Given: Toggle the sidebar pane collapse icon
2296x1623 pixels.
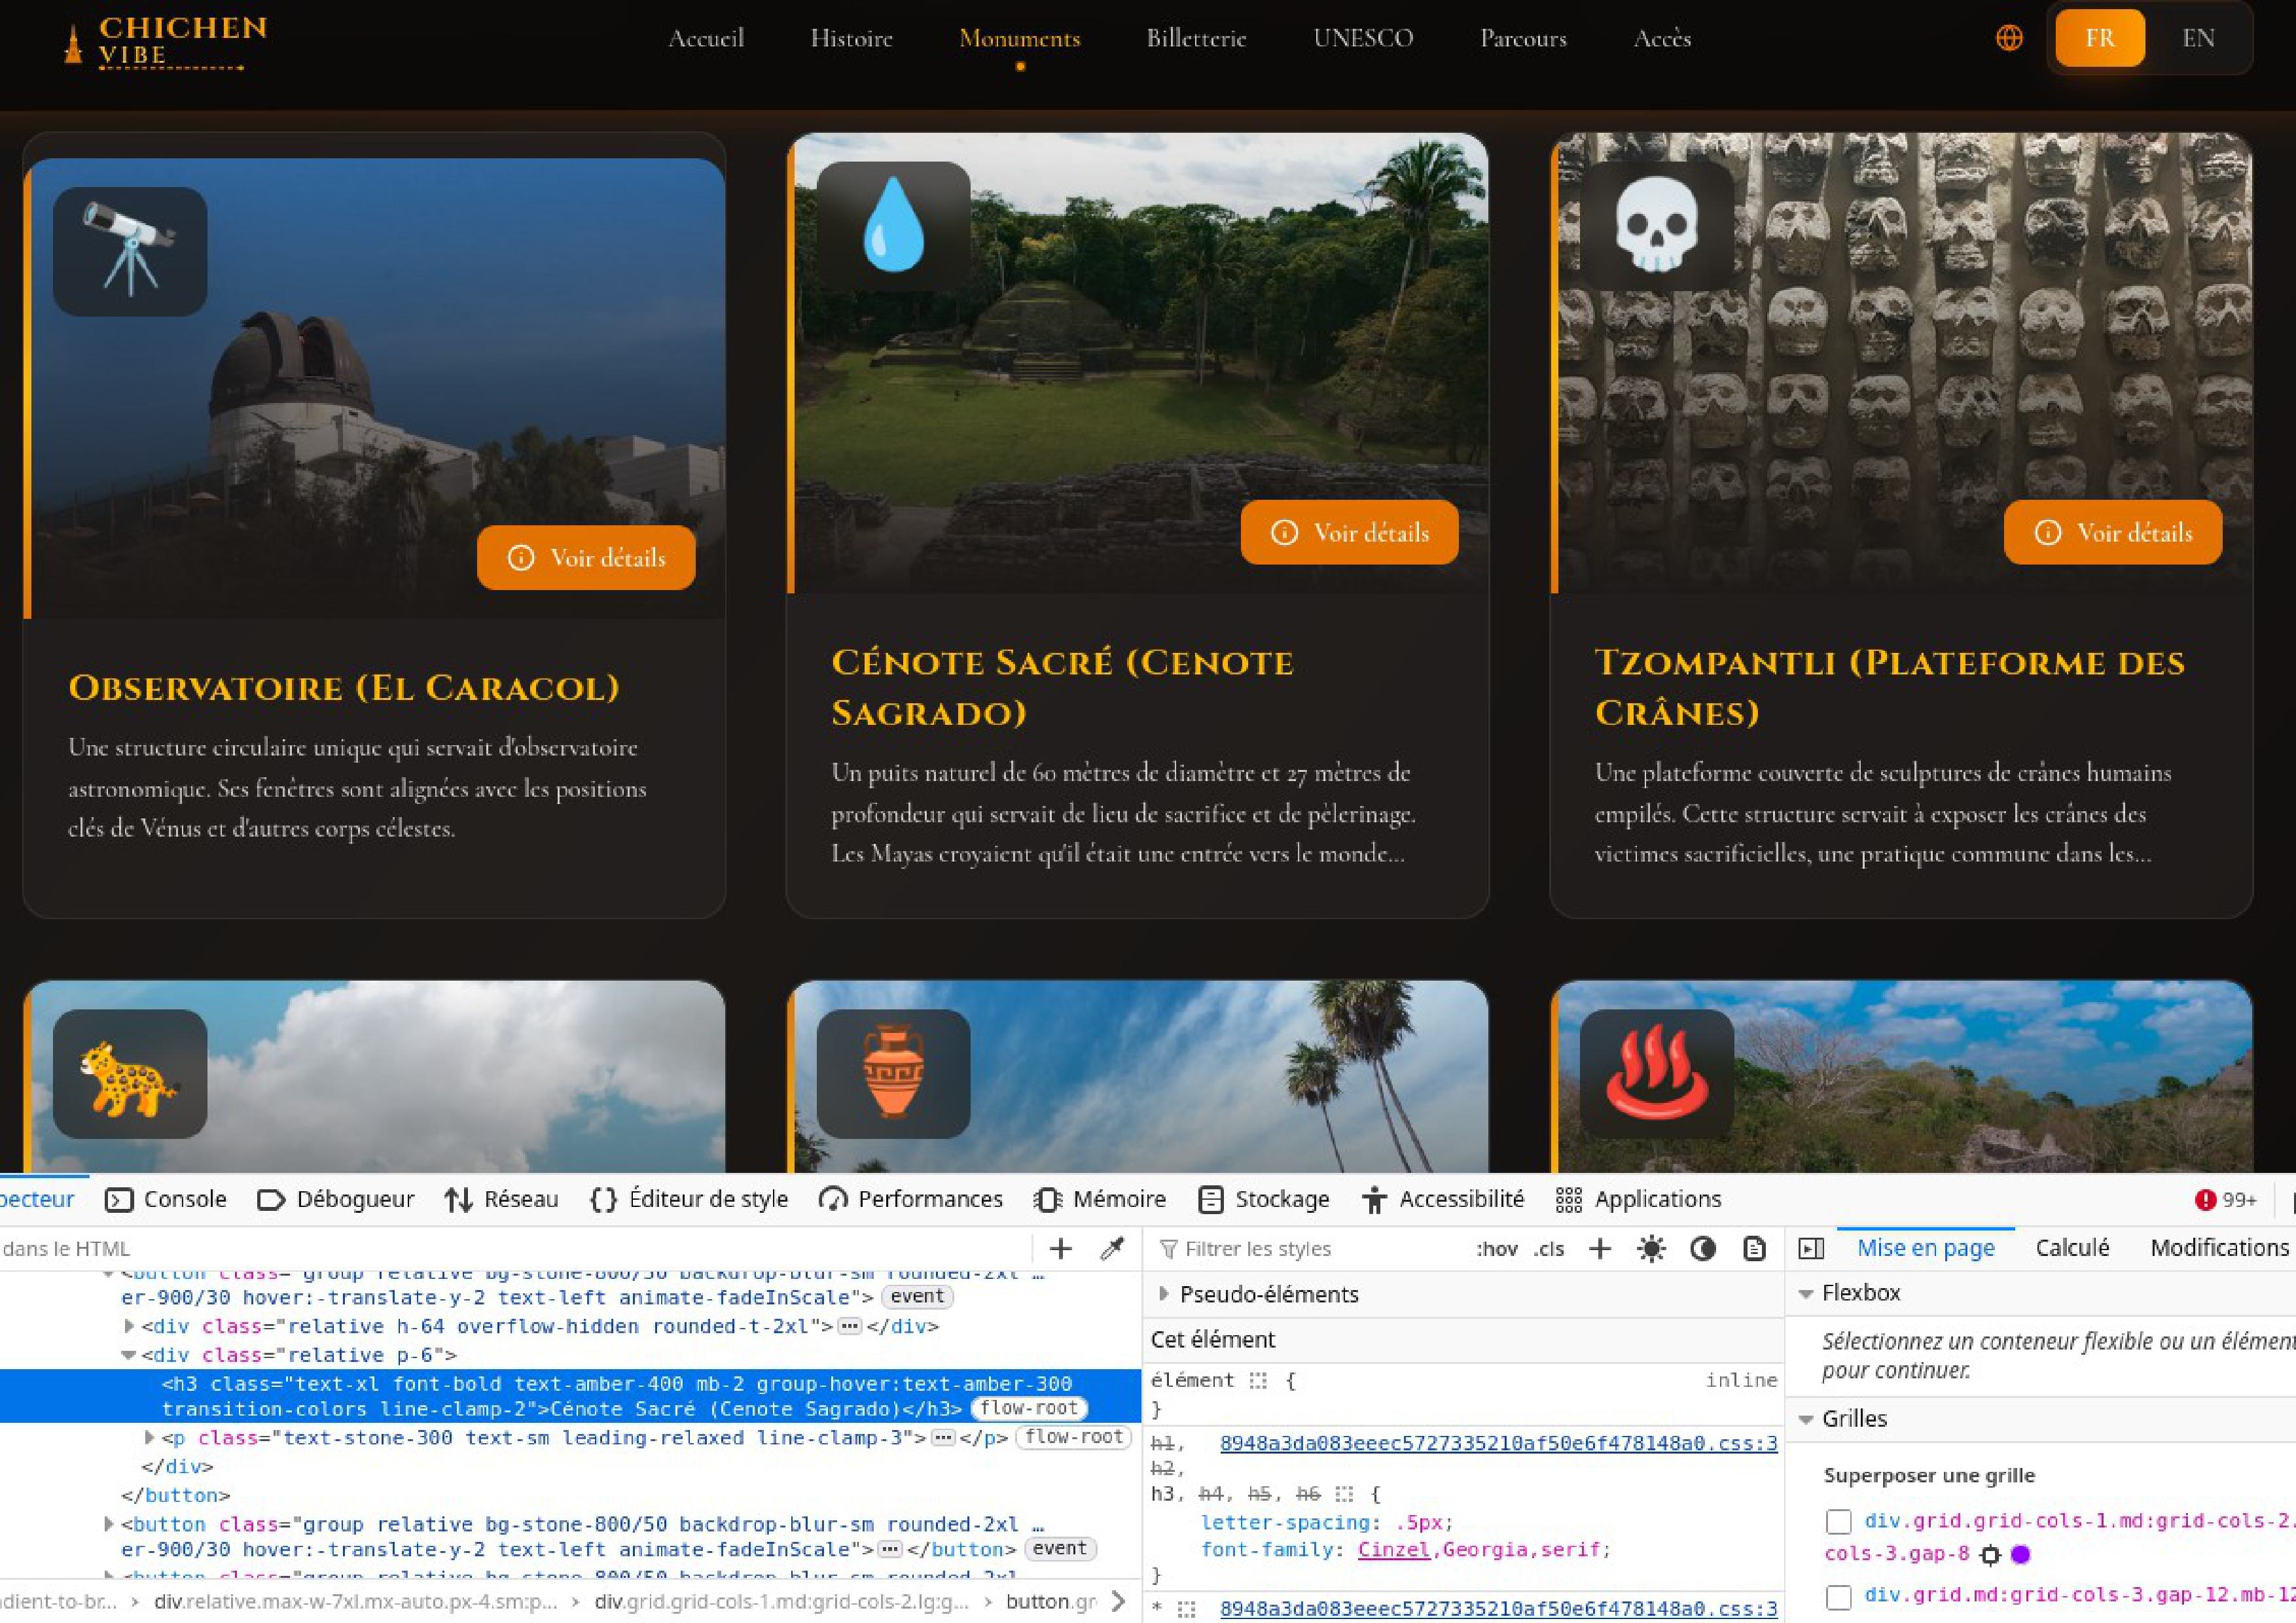Looking at the screenshot, I should [1811, 1248].
